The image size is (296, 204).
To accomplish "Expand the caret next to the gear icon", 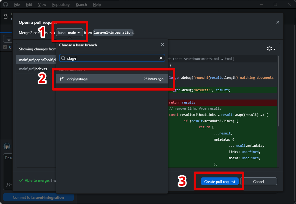I will (274, 49).
